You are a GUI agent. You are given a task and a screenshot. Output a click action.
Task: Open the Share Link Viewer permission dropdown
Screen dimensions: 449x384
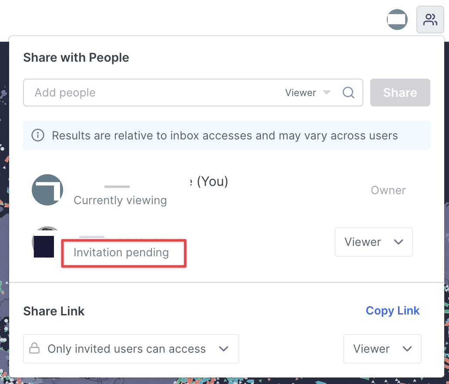pos(382,349)
